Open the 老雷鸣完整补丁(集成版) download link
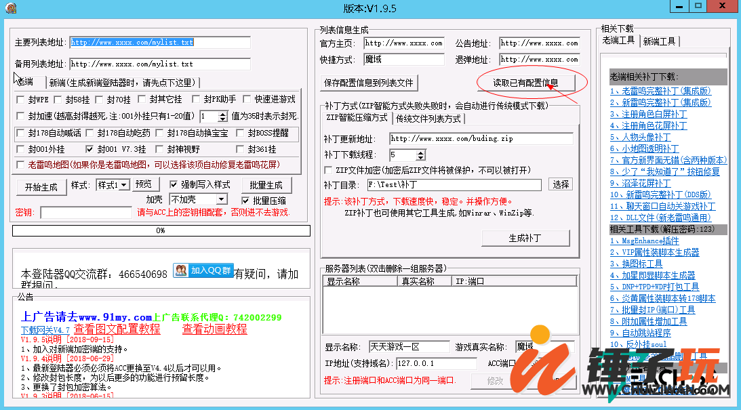Viewport: 741px width, 410px height. point(660,91)
